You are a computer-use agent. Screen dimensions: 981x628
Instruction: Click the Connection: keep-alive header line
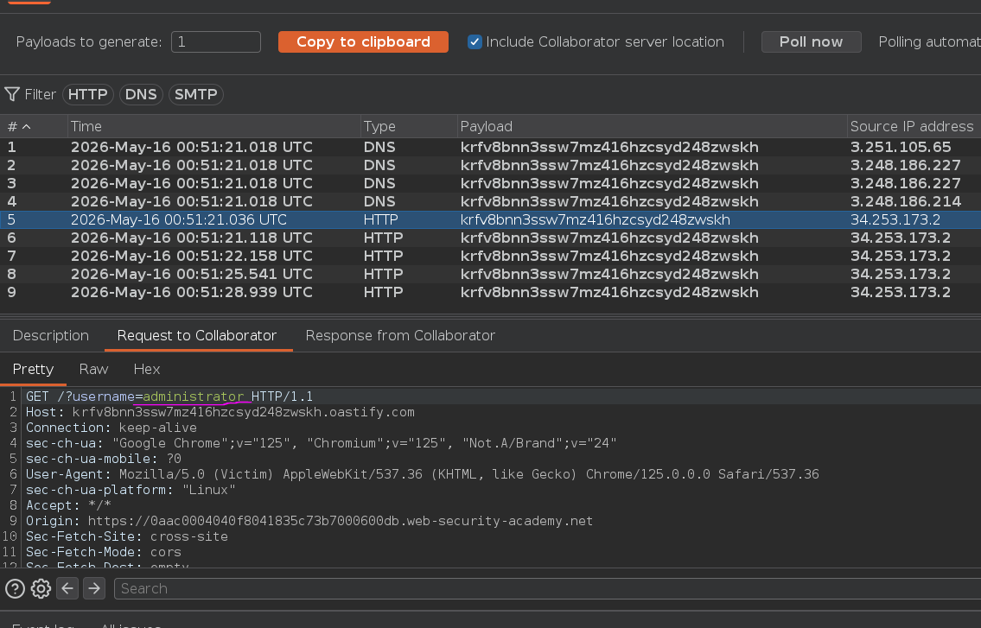click(111, 428)
